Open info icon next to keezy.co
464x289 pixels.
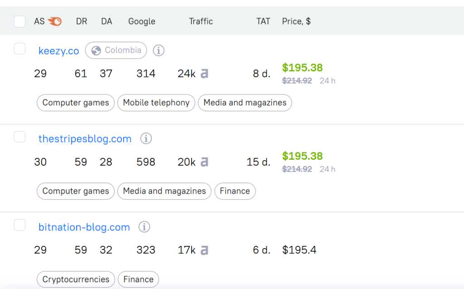[158, 50]
